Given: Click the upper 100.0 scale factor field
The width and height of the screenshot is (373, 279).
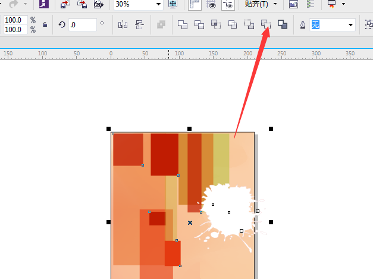Looking at the screenshot, I should [x=15, y=20].
